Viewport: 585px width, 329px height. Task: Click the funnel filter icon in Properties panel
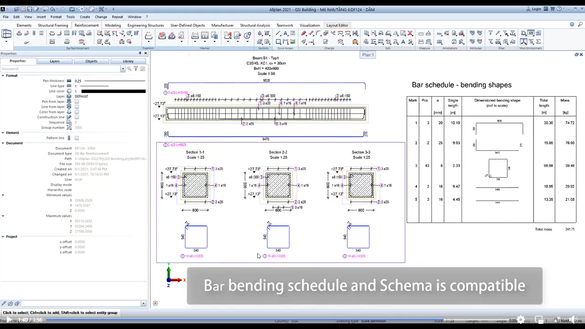(x=136, y=69)
